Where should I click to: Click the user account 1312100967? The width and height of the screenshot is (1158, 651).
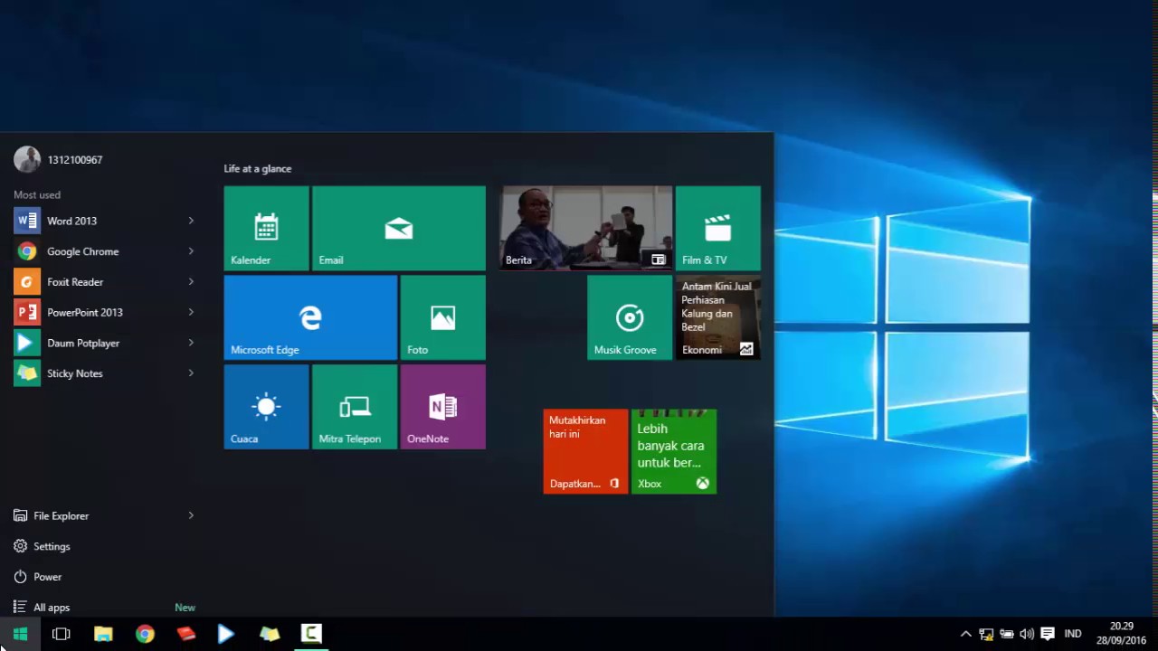pyautogui.click(x=59, y=159)
